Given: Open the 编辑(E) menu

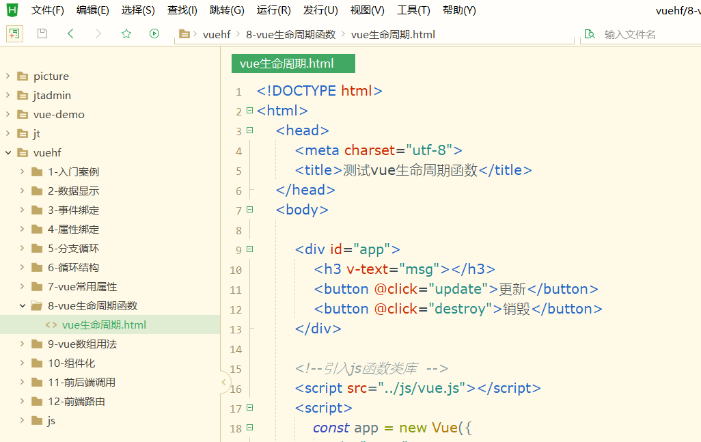Looking at the screenshot, I should [92, 10].
